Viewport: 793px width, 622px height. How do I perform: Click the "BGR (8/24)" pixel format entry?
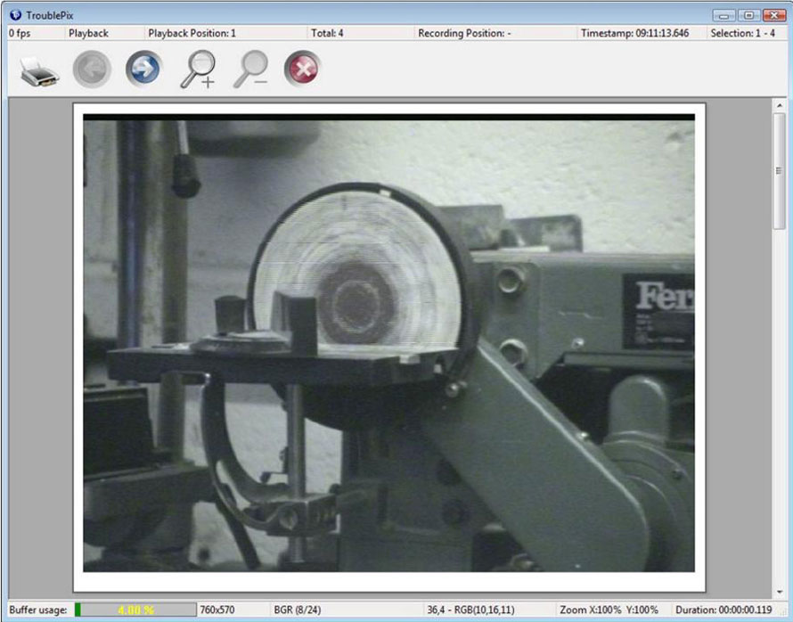[298, 610]
